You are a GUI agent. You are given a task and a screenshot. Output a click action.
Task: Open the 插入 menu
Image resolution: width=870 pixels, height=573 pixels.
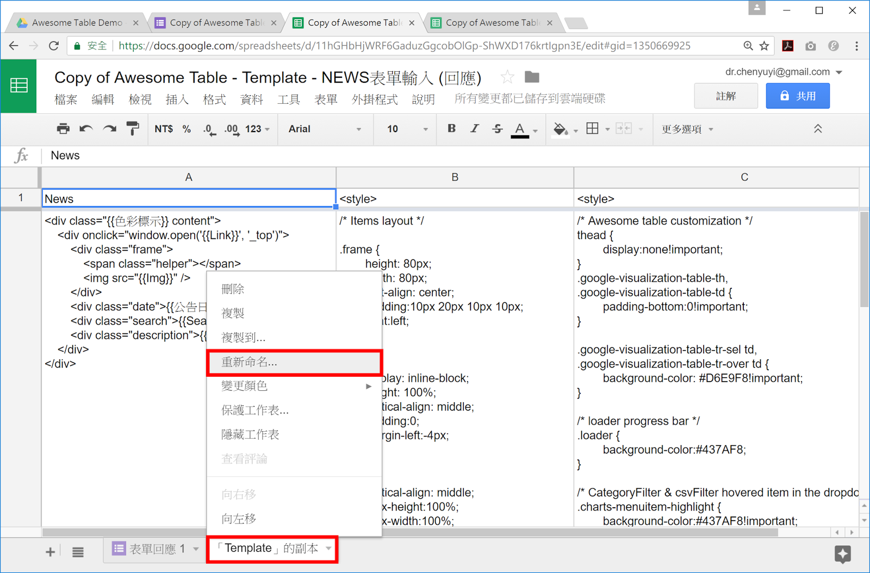[177, 99]
